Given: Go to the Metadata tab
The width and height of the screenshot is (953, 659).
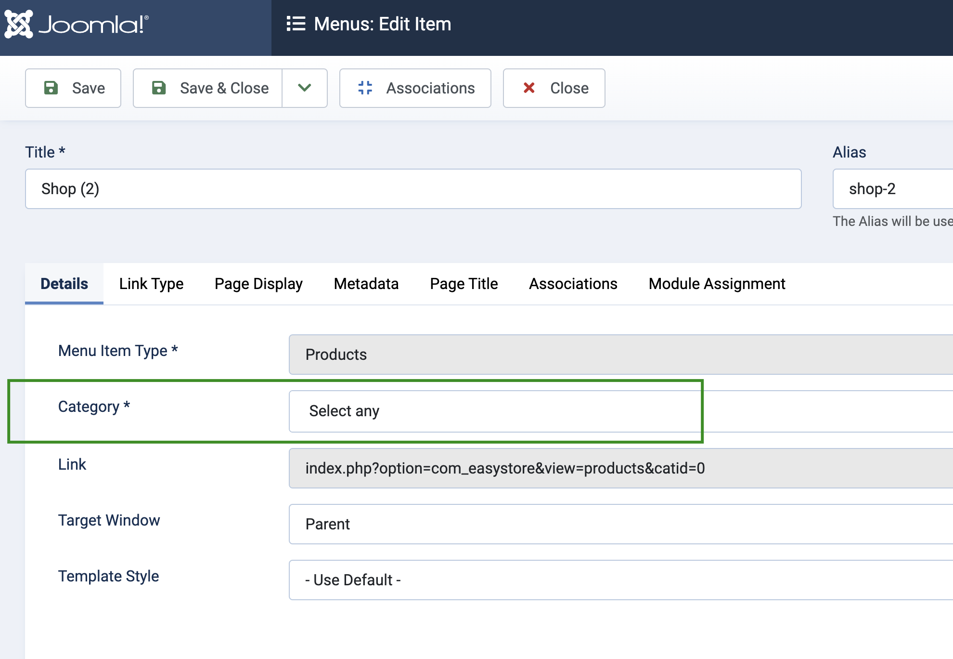Looking at the screenshot, I should click(366, 284).
